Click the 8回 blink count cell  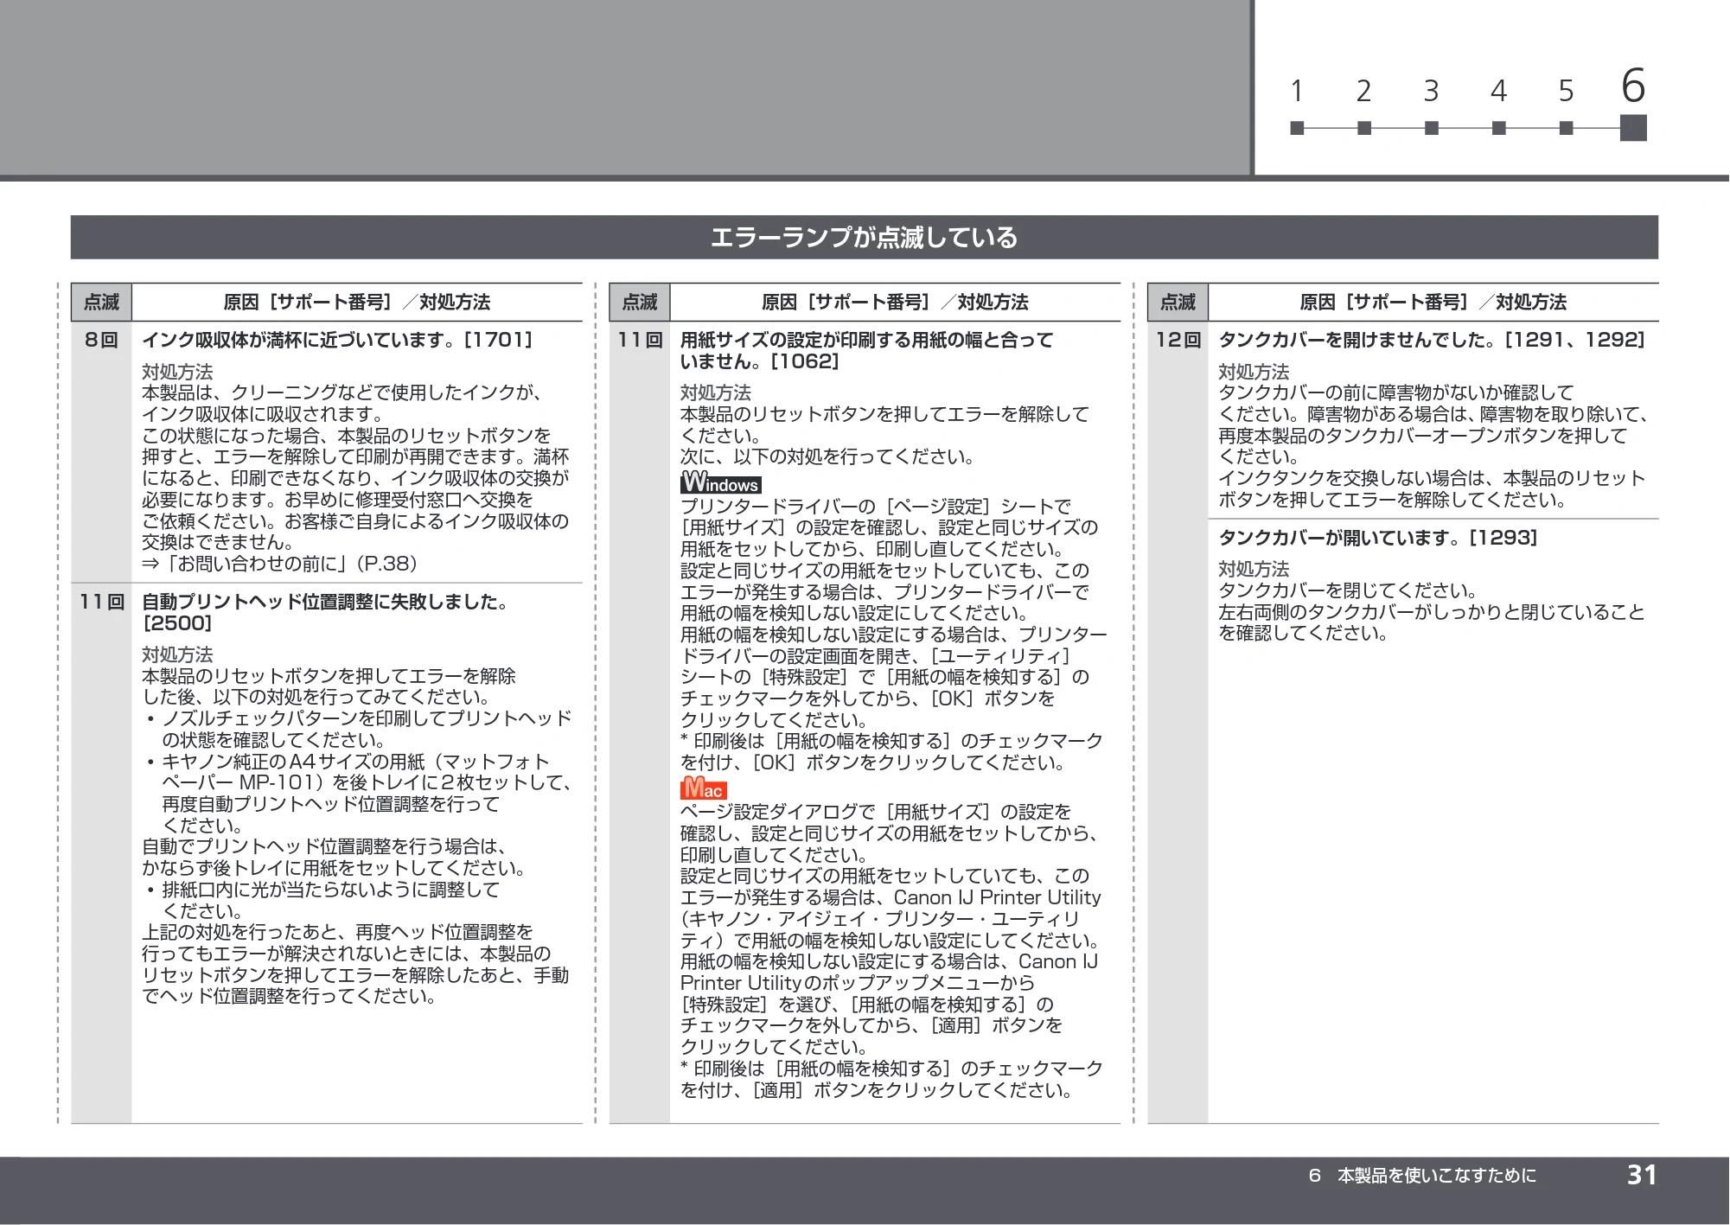click(x=101, y=340)
